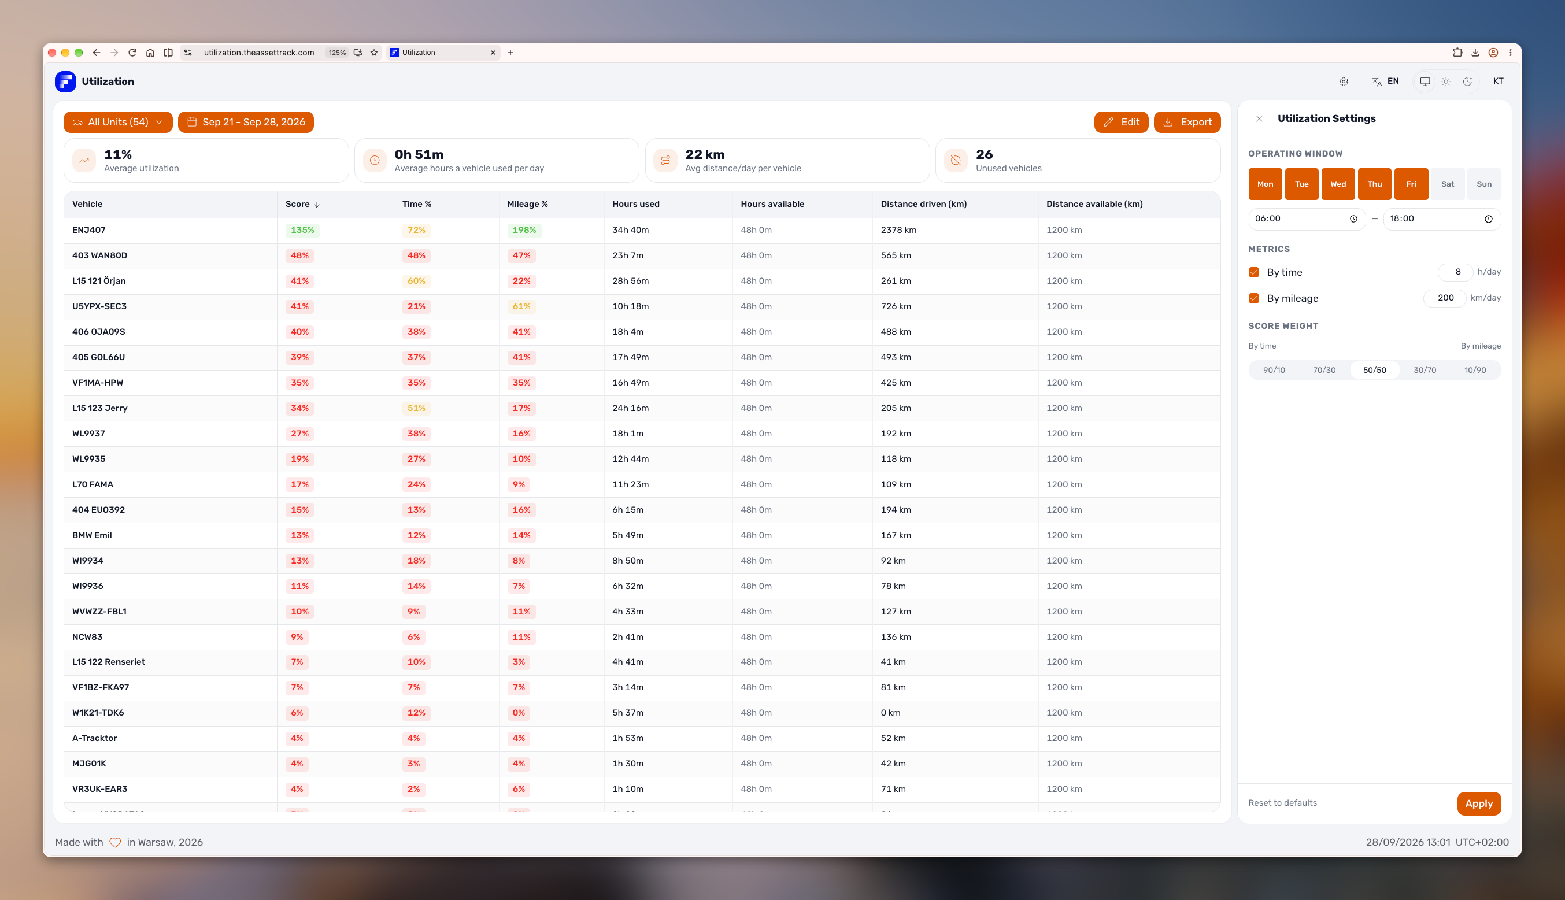The width and height of the screenshot is (1565, 900).
Task: Toggle Mon in operating window
Action: 1265,184
